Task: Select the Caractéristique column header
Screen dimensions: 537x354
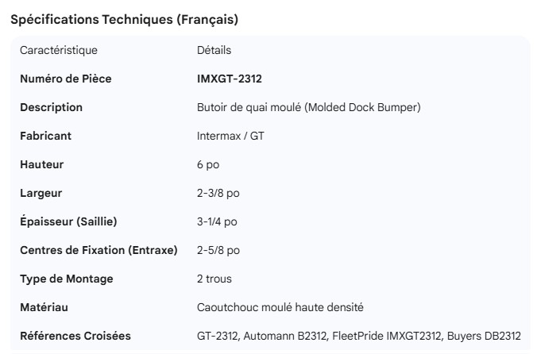Action: click(x=59, y=51)
